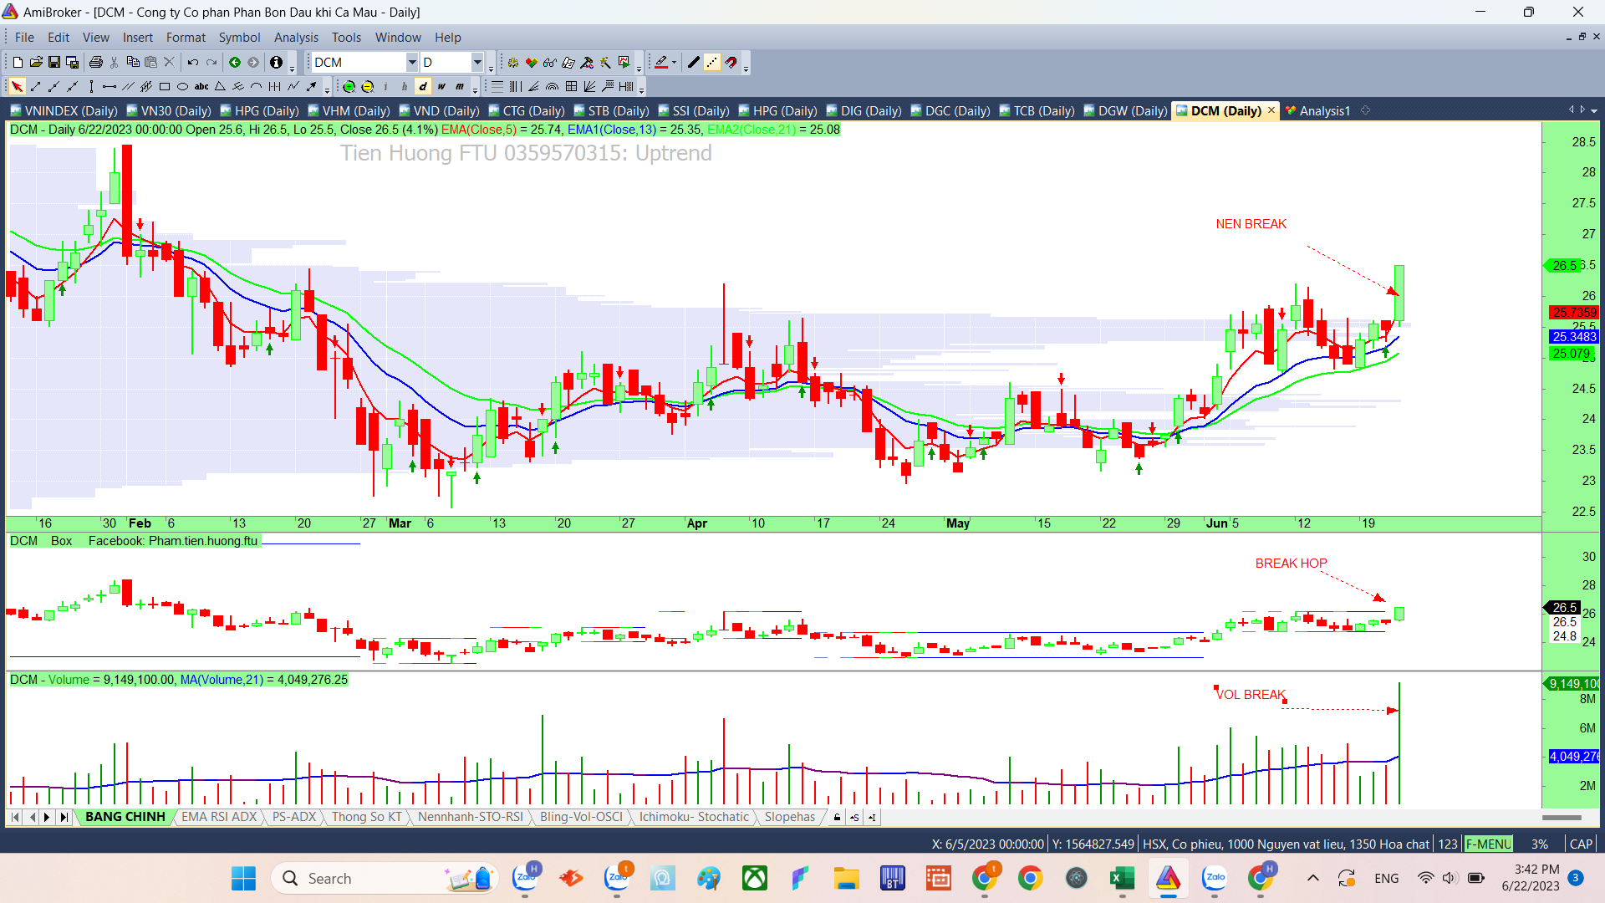Select the text 'abc' annotation tool
Screen dimensions: 1605x903
(201, 86)
